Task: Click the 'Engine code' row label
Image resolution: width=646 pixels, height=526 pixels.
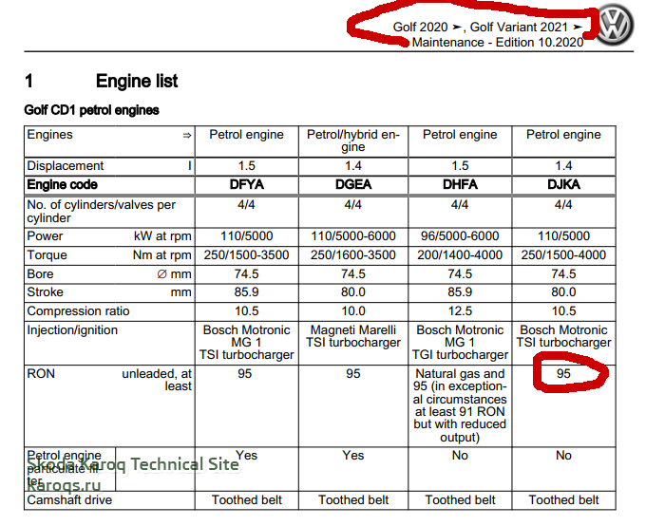Action: (x=62, y=184)
